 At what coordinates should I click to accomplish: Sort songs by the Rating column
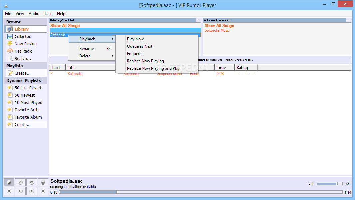(x=246, y=67)
